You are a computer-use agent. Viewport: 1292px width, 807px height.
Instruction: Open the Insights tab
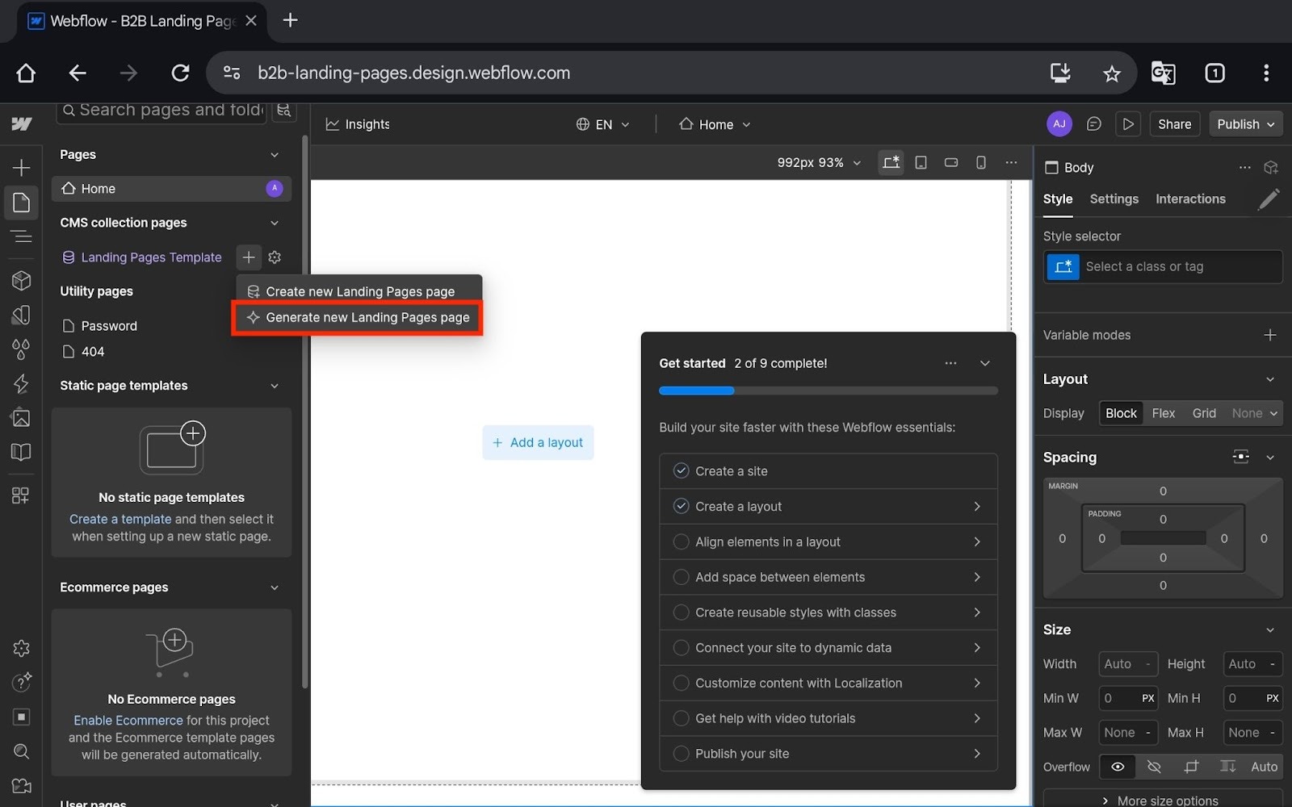pos(358,124)
